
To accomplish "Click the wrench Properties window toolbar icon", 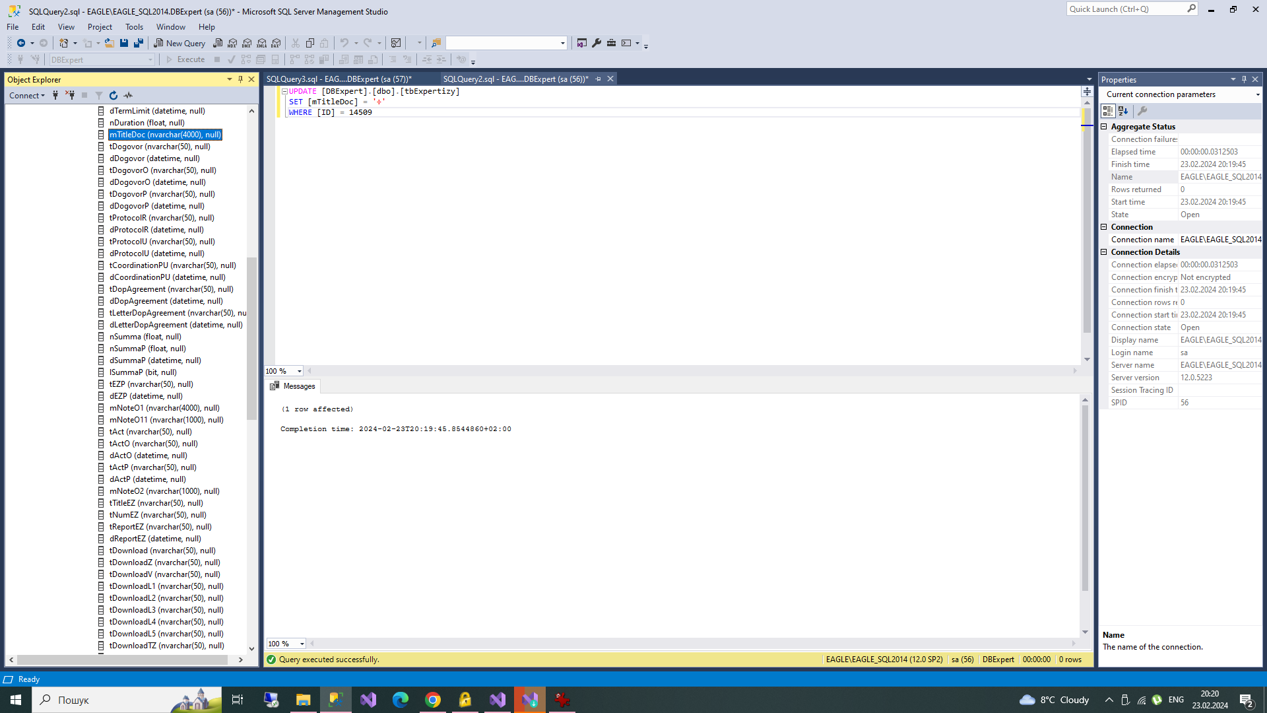I will (1142, 111).
